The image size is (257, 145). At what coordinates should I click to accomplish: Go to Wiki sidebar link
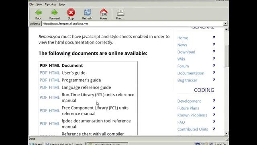181,59
